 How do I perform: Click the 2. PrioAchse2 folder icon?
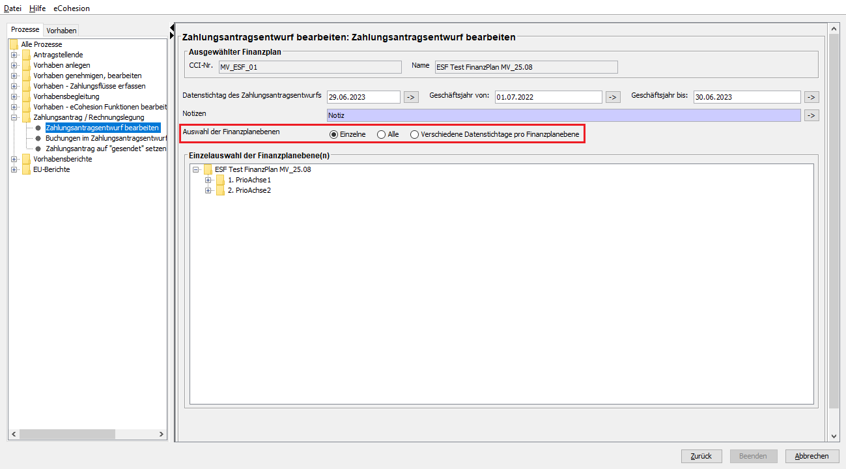click(x=220, y=190)
